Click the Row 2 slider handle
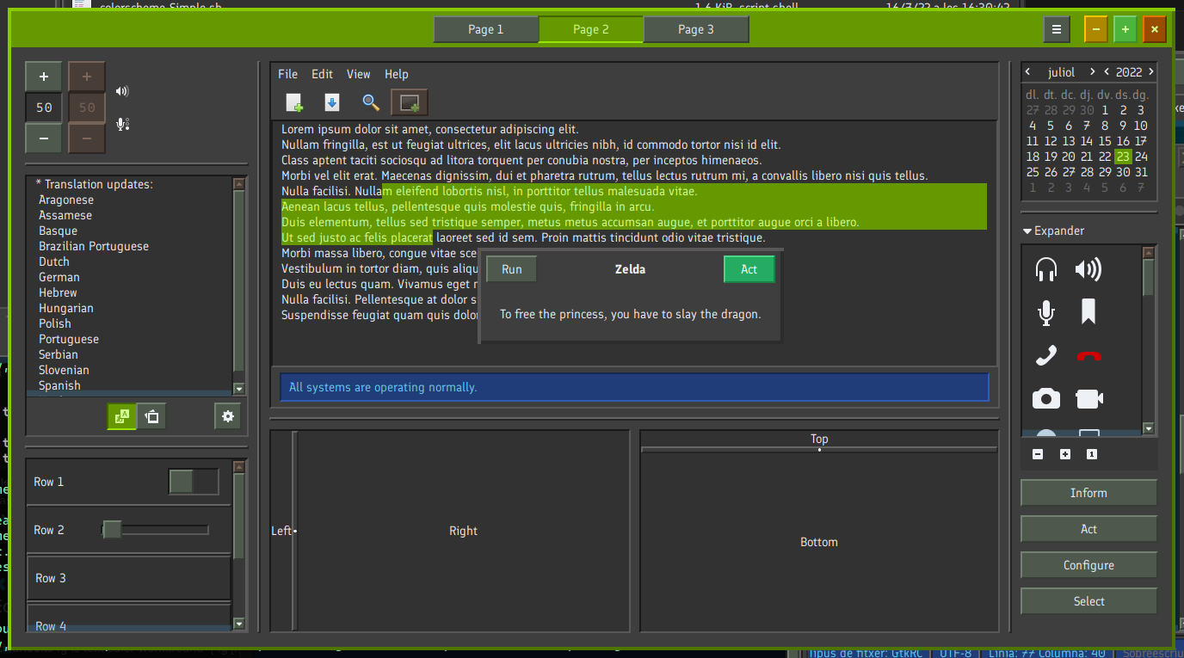This screenshot has width=1184, height=658. point(112,530)
